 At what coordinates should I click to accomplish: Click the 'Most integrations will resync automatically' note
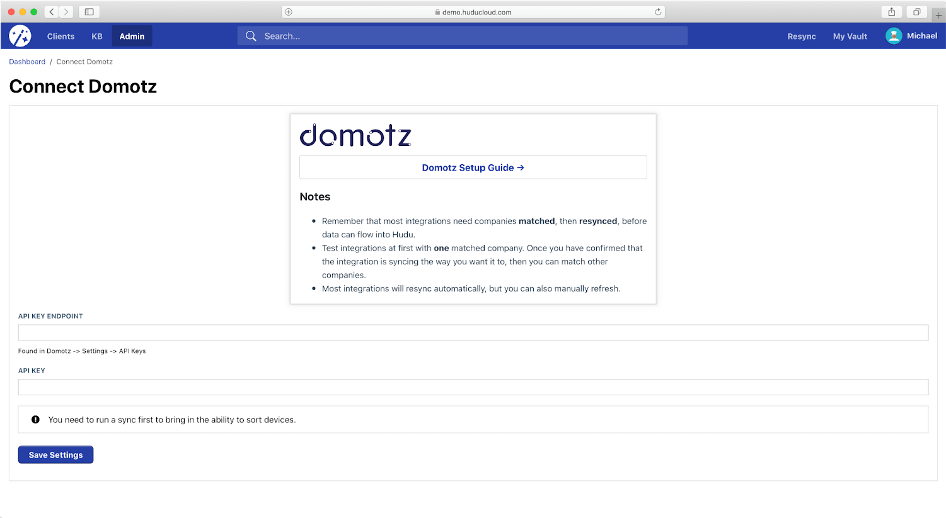pos(471,288)
